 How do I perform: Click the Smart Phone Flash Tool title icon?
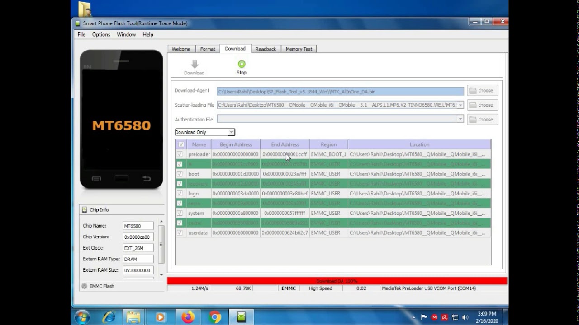[78, 23]
